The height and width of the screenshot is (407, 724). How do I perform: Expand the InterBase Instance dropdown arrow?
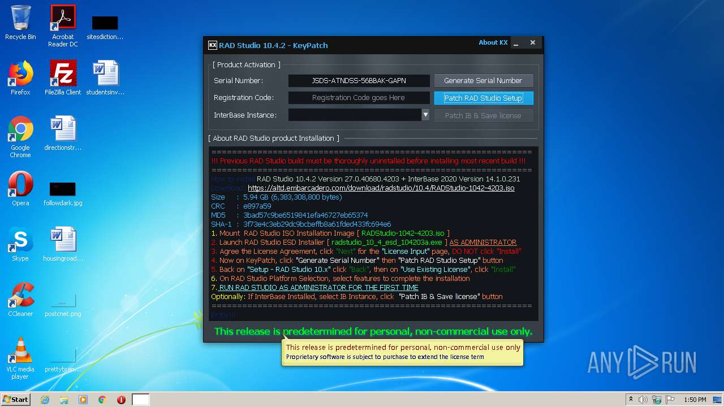point(425,115)
